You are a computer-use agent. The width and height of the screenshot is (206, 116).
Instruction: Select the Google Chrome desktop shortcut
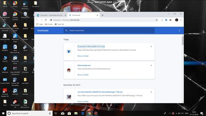[x=15, y=16]
